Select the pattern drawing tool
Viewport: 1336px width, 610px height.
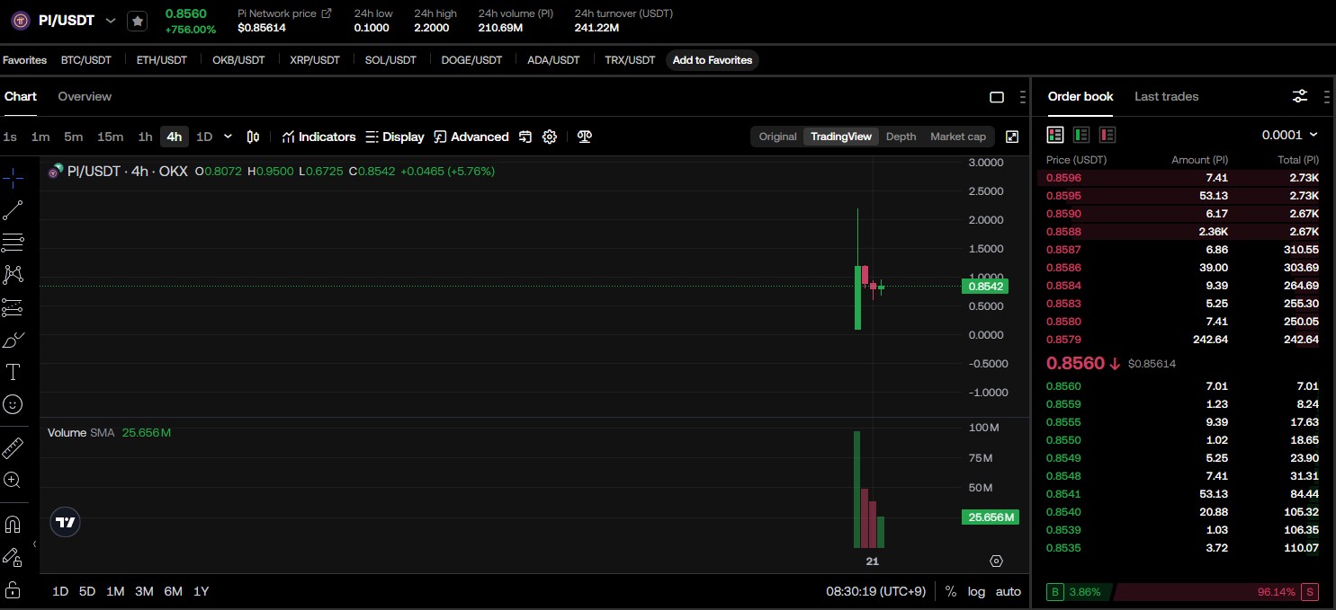click(13, 275)
